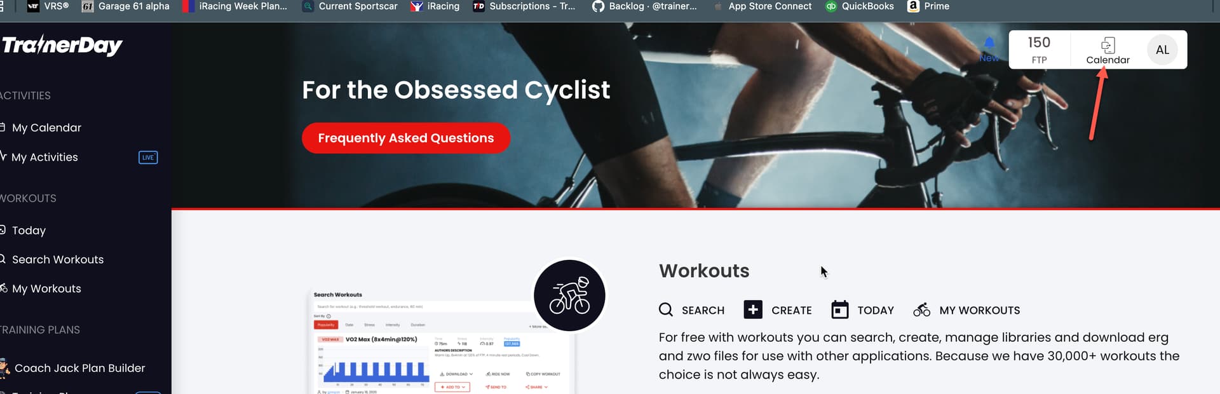This screenshot has height=394, width=1220.
Task: Open the 150 FTP setting
Action: click(1039, 50)
